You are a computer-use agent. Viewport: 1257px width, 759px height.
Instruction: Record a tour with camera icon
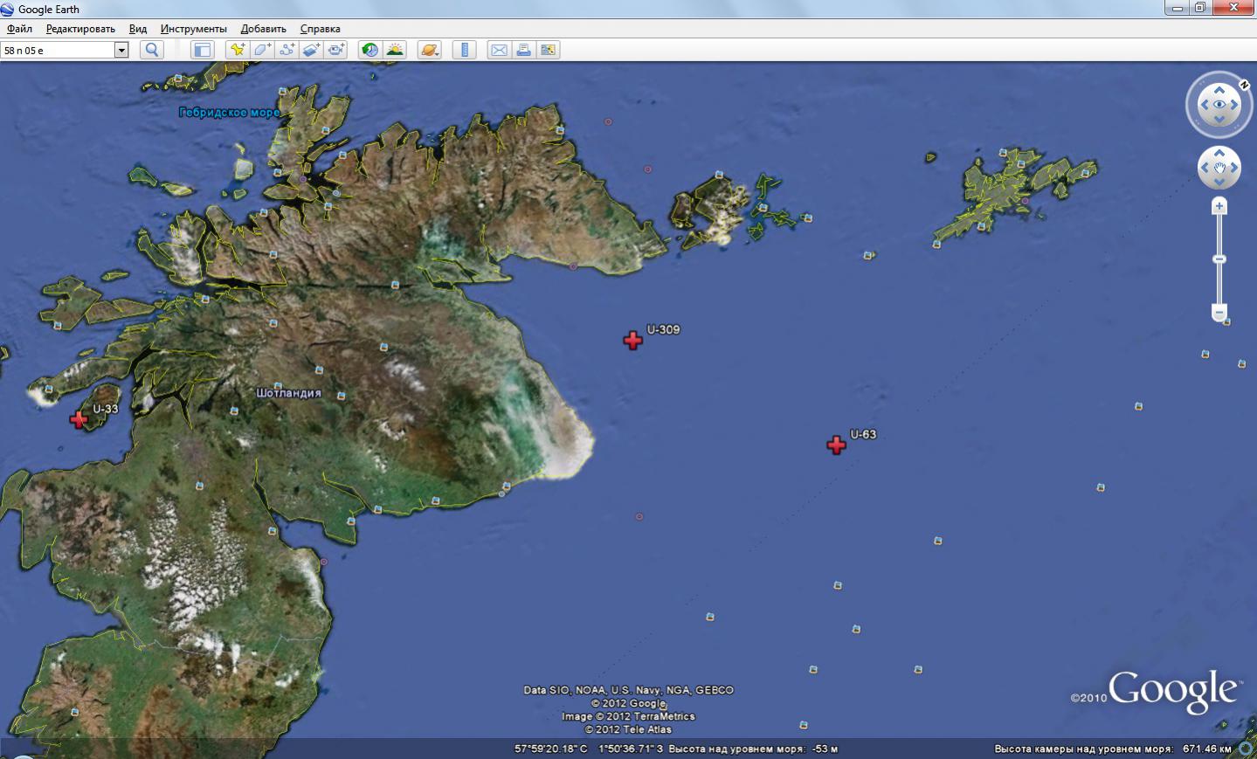coord(336,50)
